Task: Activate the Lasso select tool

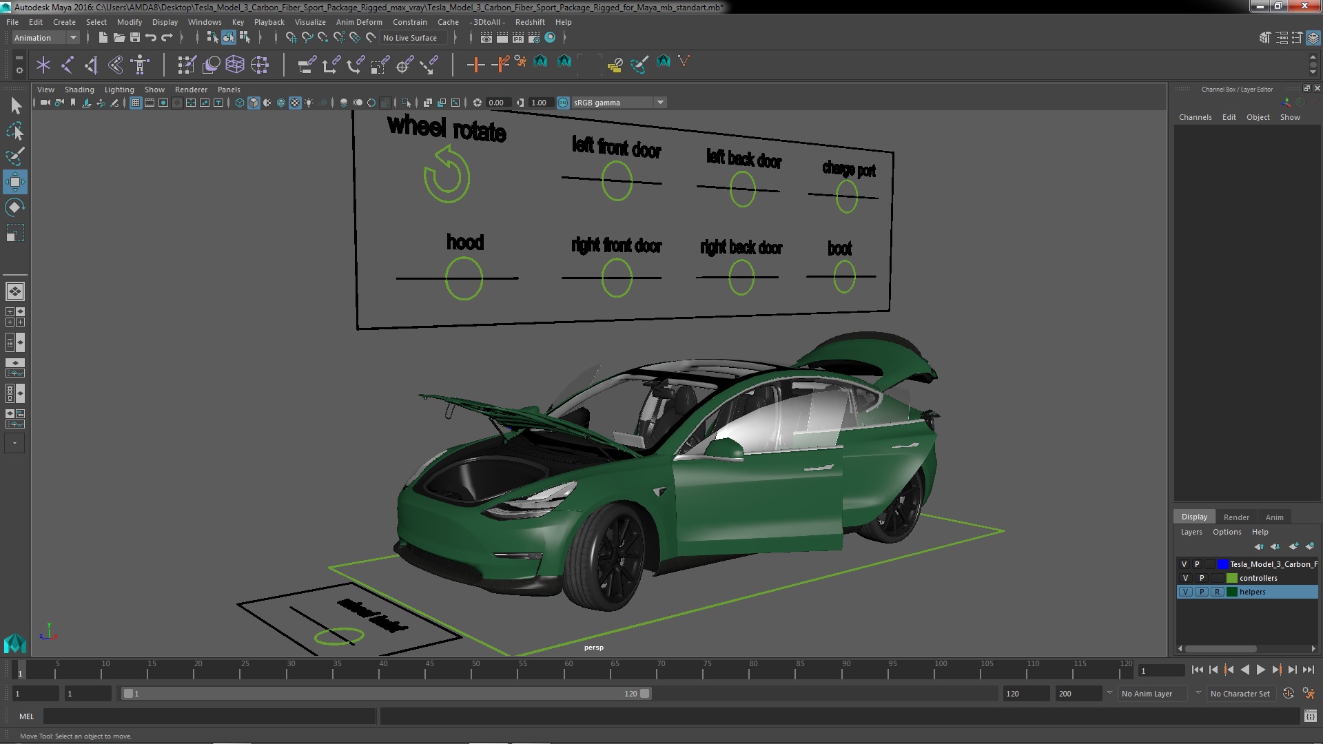Action: [15, 131]
